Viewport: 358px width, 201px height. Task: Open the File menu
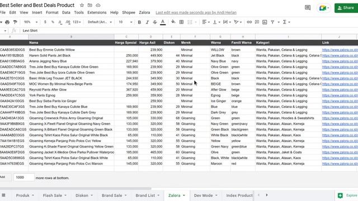(3, 12)
